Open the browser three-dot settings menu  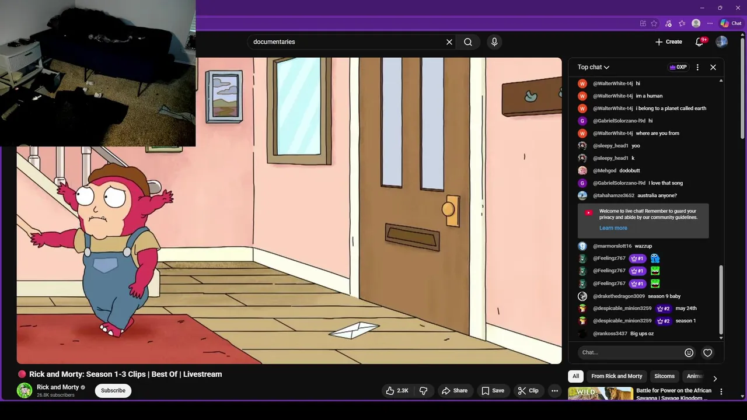[710, 23]
